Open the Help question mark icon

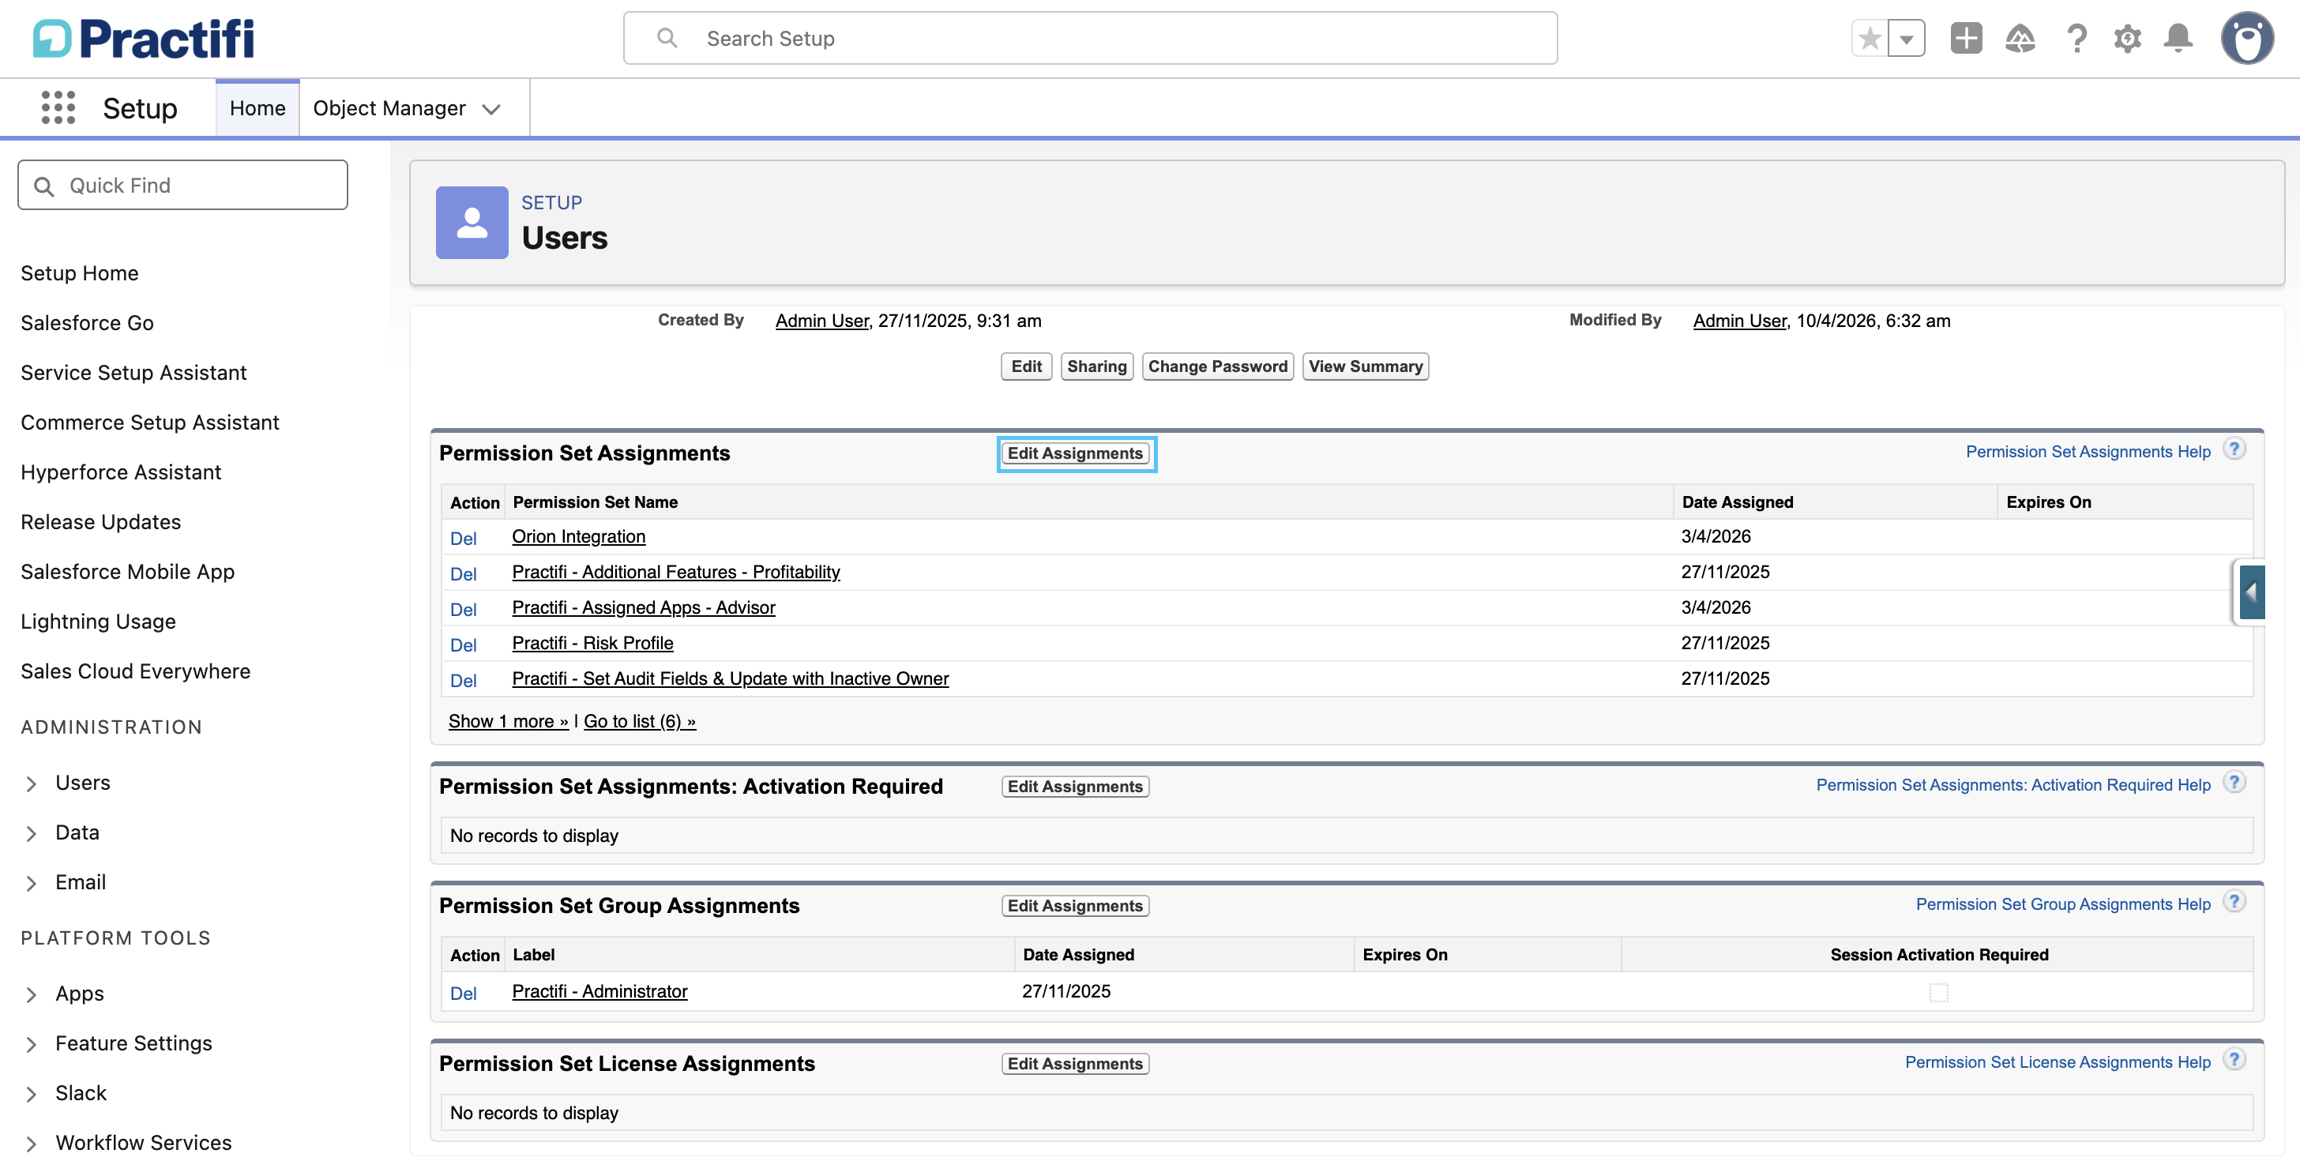coord(2076,39)
